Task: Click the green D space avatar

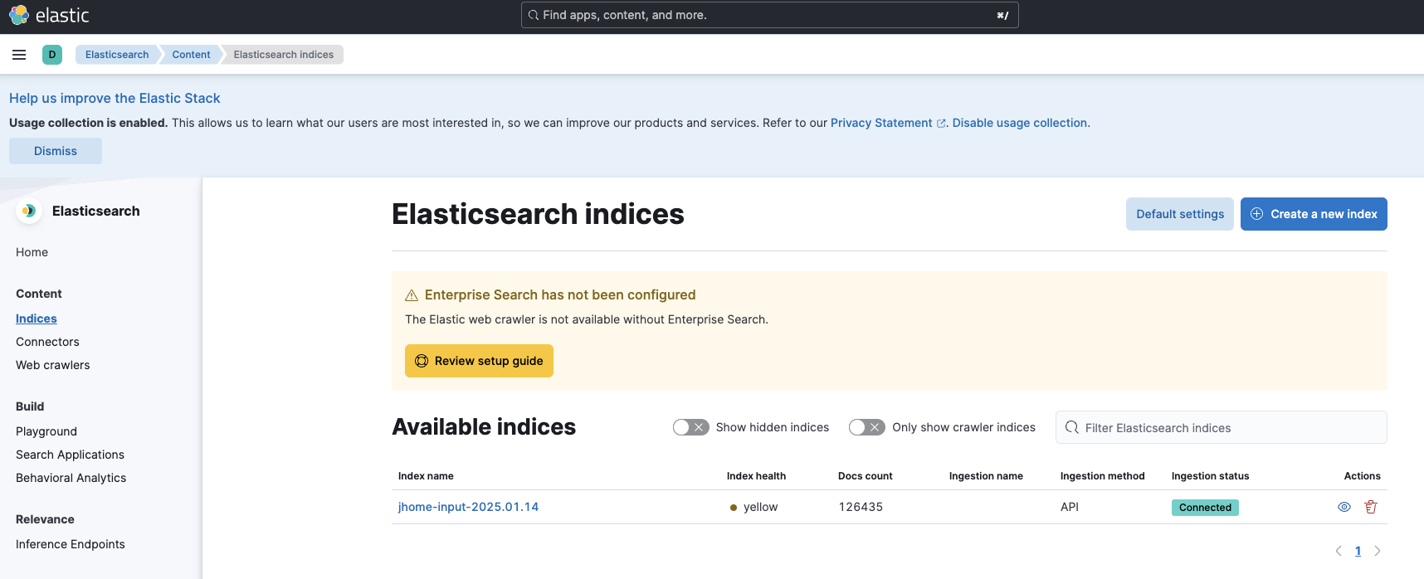Action: pos(52,55)
